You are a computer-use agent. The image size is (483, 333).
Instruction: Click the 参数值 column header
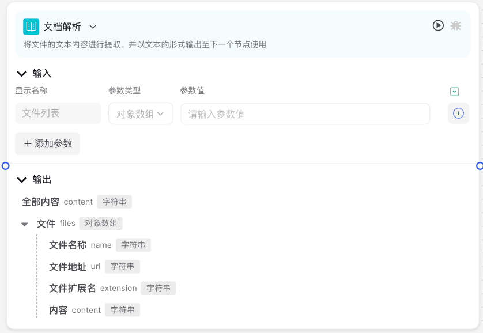click(192, 90)
